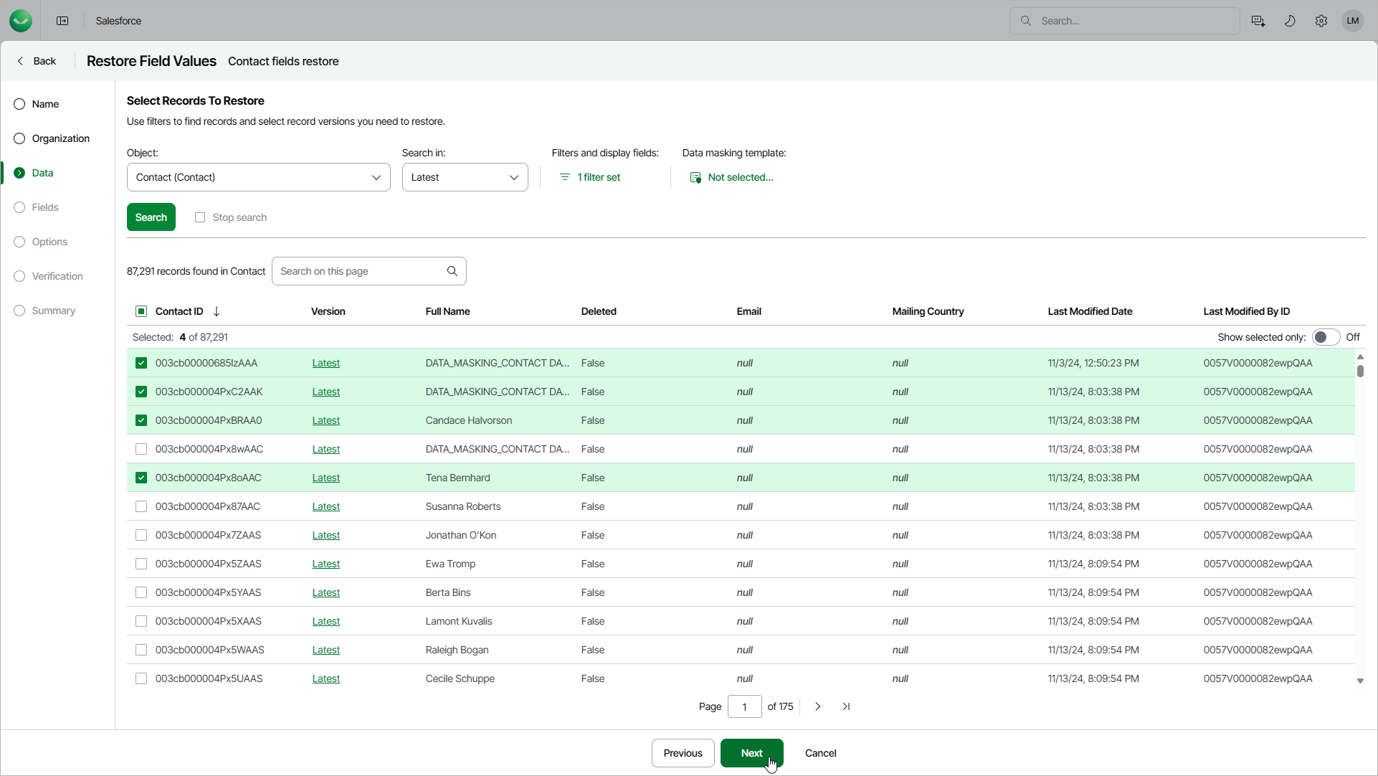Open the settings gear icon
The height and width of the screenshot is (776, 1378).
pyautogui.click(x=1321, y=21)
